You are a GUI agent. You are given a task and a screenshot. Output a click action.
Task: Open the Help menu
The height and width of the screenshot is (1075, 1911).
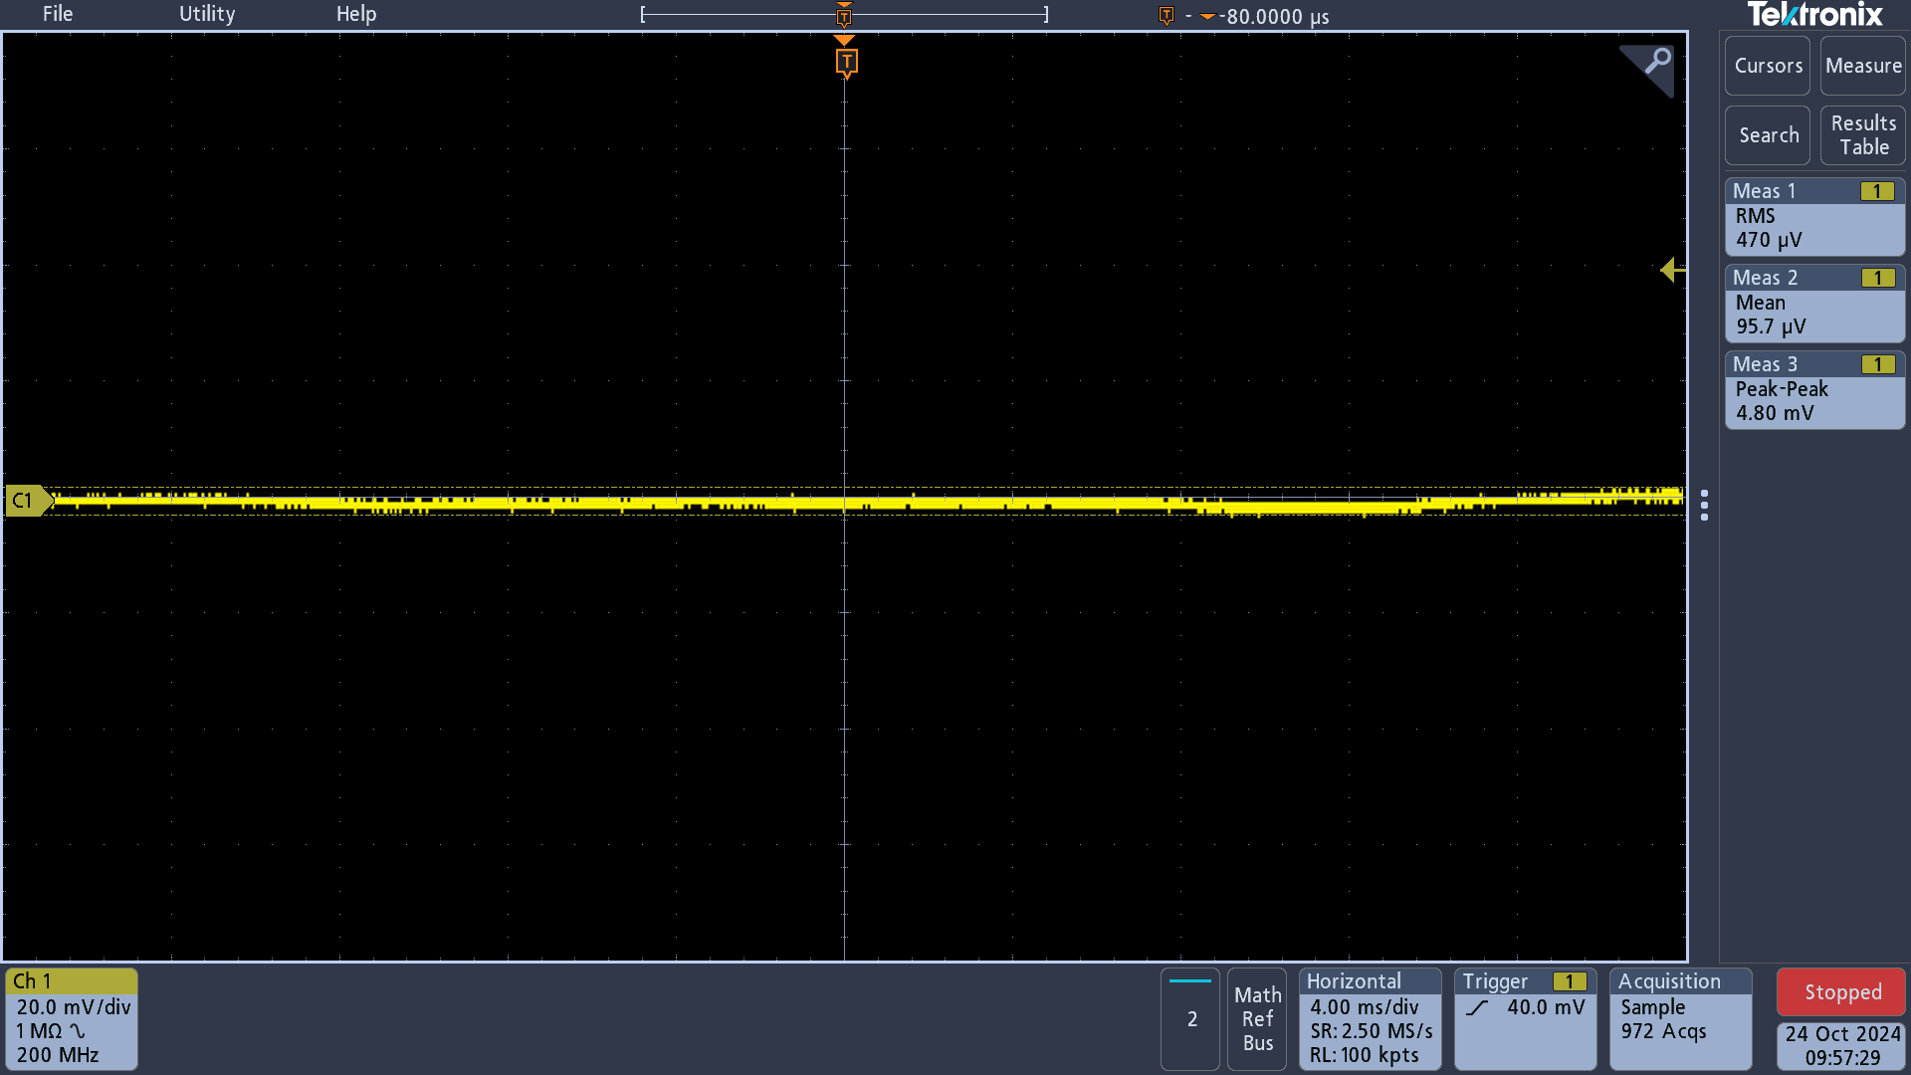coord(356,14)
